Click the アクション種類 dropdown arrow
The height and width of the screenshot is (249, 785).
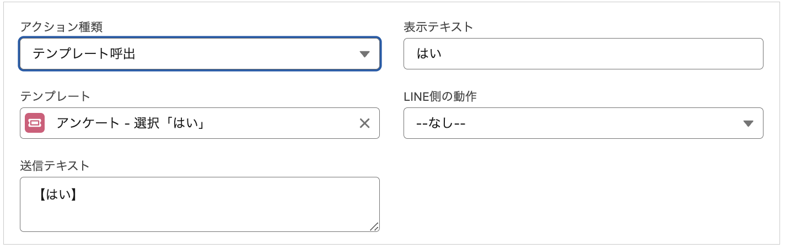[x=364, y=54]
